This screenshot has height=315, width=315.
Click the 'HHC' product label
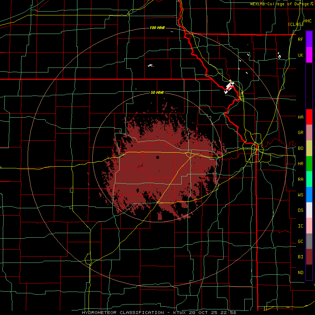pyautogui.click(x=308, y=21)
